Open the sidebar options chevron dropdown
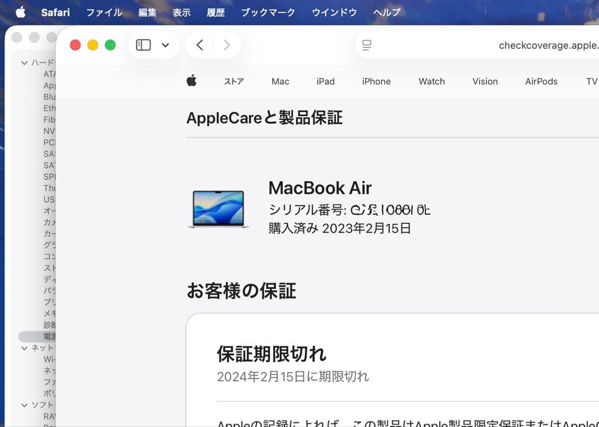599x427 pixels. (x=164, y=45)
